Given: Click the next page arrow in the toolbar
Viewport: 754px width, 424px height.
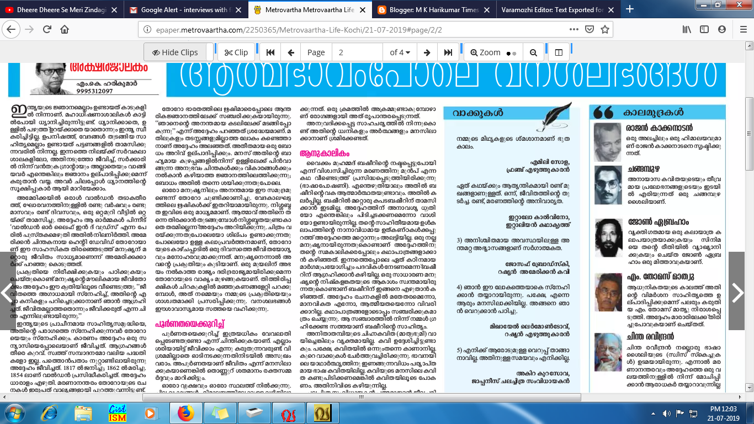Looking at the screenshot, I should (427, 52).
